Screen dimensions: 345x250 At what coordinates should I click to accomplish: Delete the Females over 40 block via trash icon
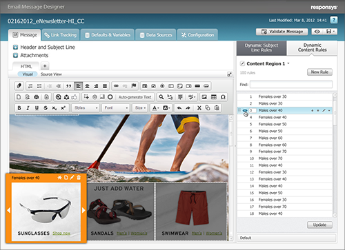point(79,178)
